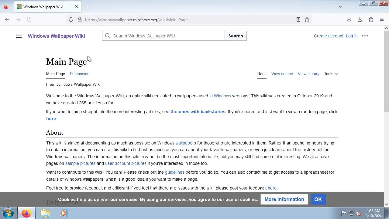
Task: Click the feedback 'here' link
Action: pos(272,188)
